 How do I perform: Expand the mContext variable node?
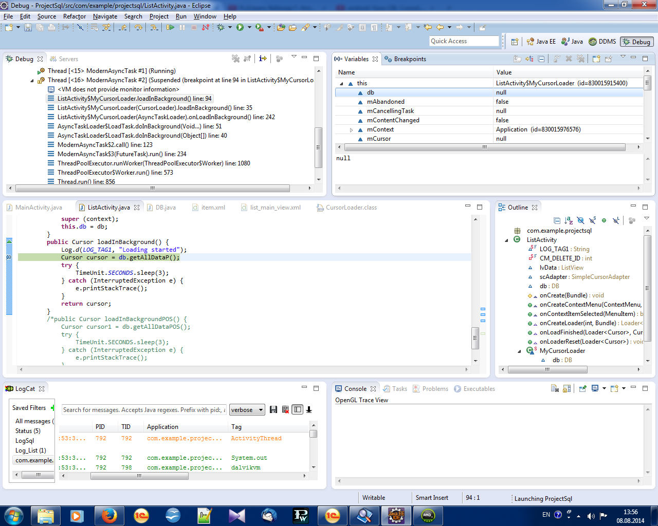(351, 129)
